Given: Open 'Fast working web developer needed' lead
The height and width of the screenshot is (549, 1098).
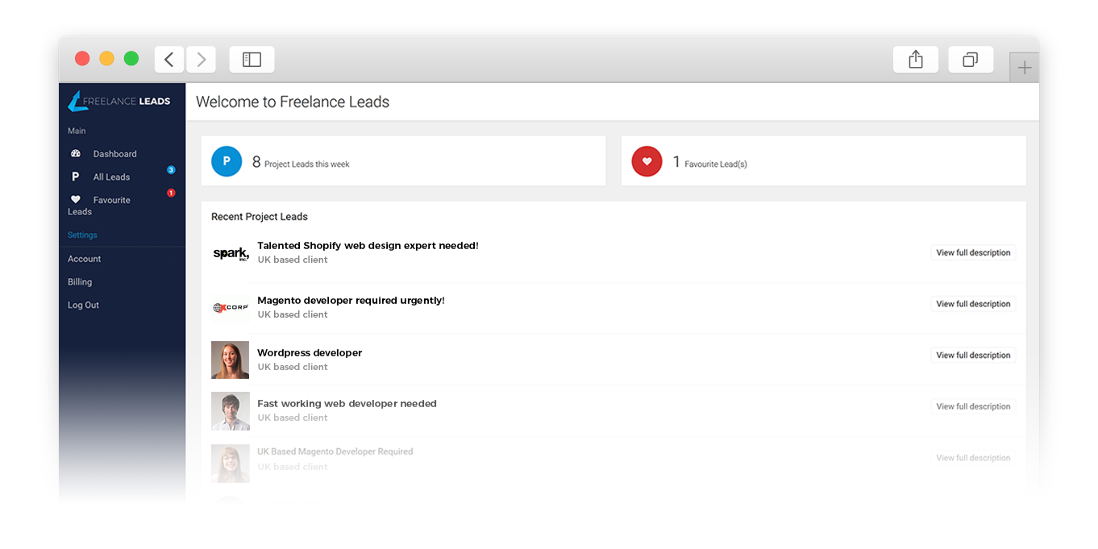Looking at the screenshot, I should (x=347, y=404).
